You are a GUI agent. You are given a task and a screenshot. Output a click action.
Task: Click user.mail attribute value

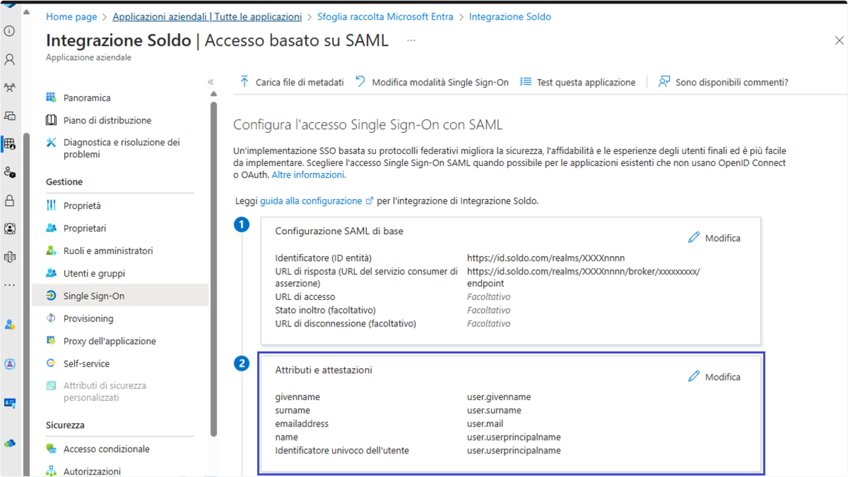[x=485, y=424]
